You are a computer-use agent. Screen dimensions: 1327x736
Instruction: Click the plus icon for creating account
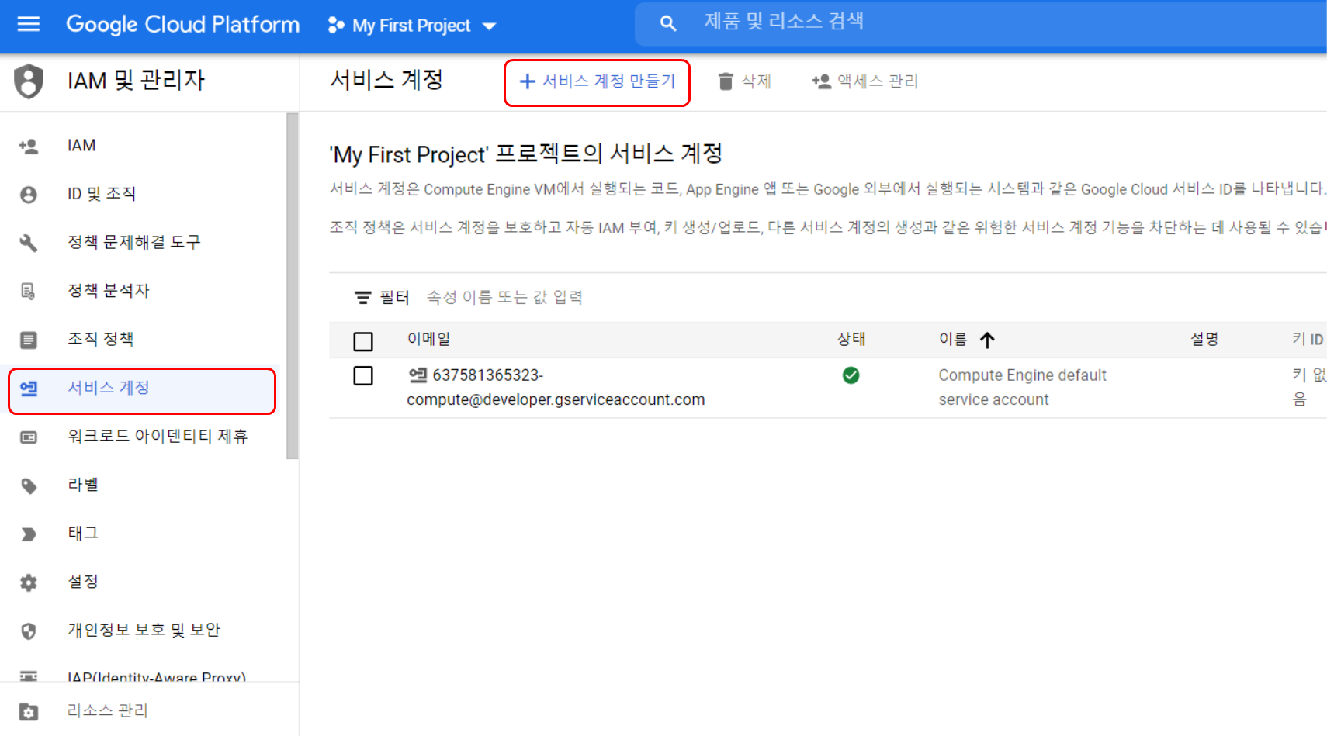click(528, 81)
